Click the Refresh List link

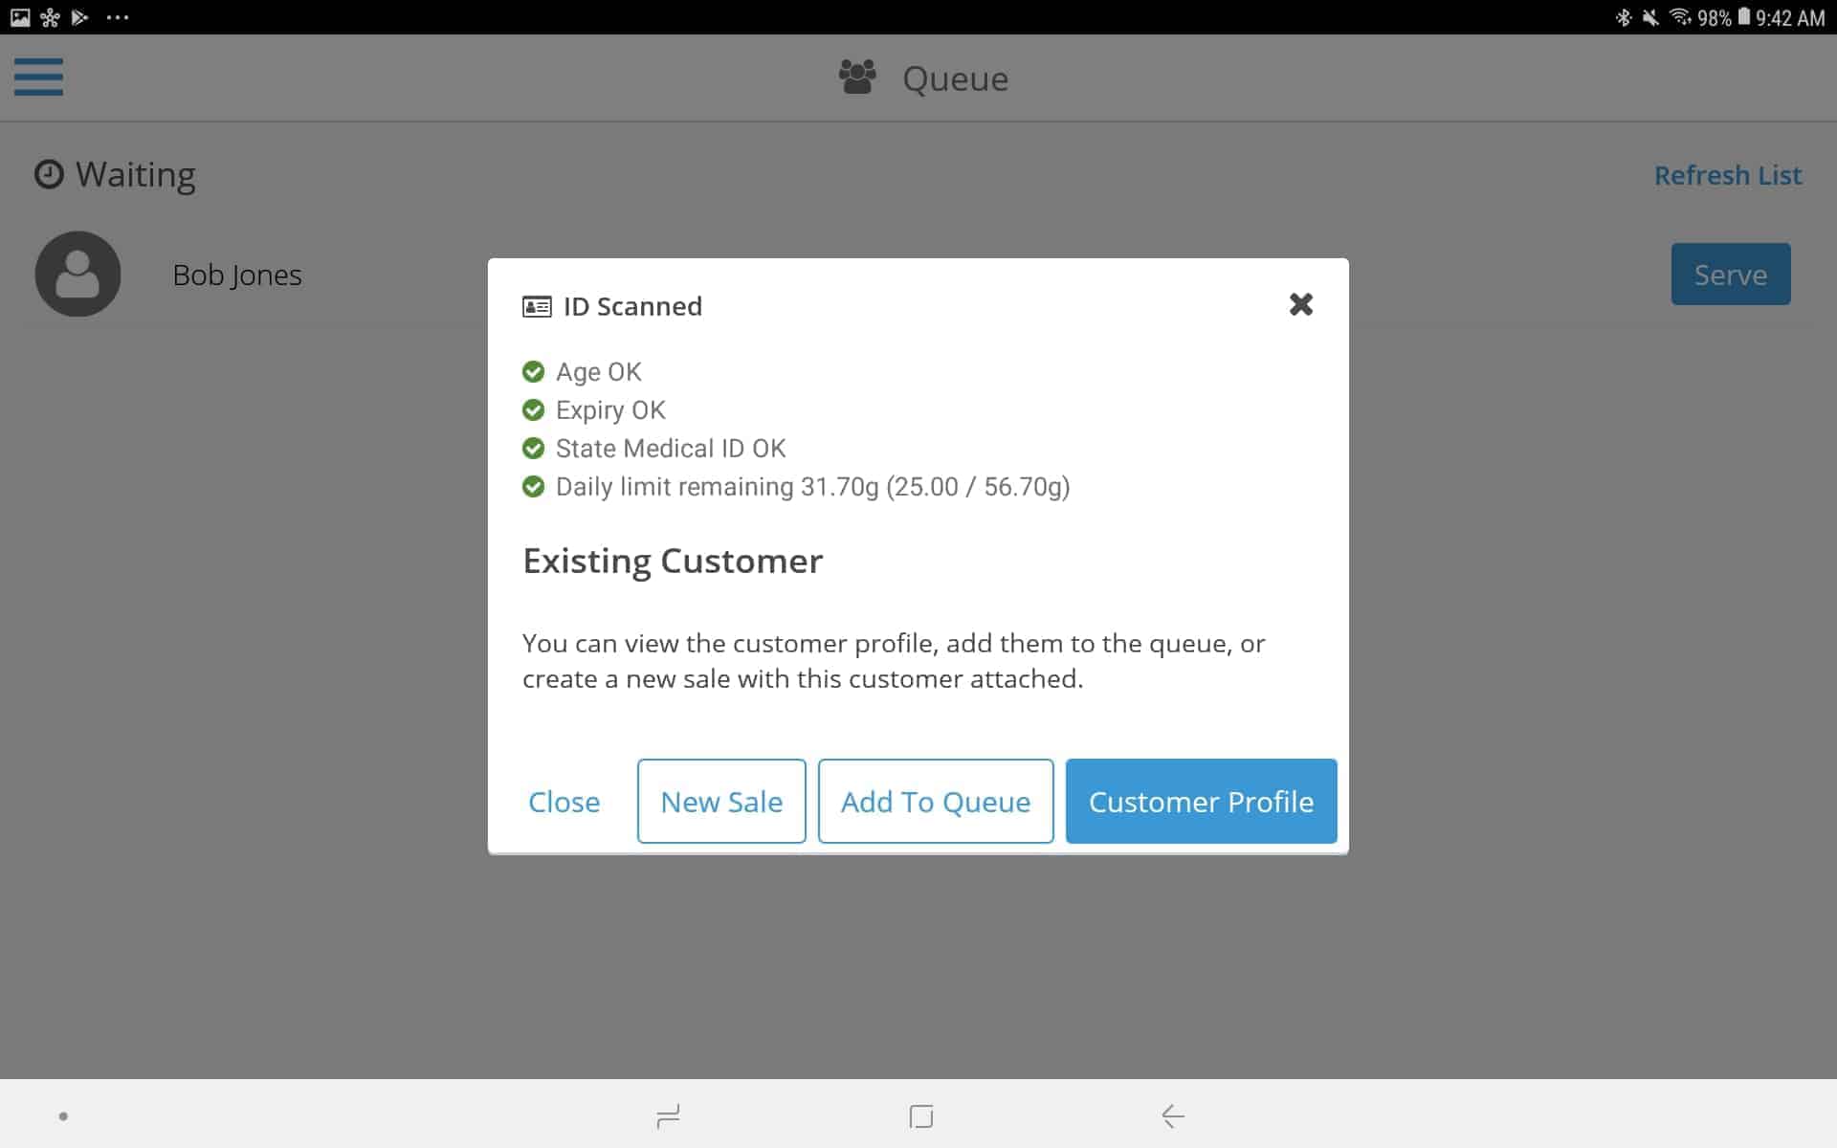(x=1727, y=175)
